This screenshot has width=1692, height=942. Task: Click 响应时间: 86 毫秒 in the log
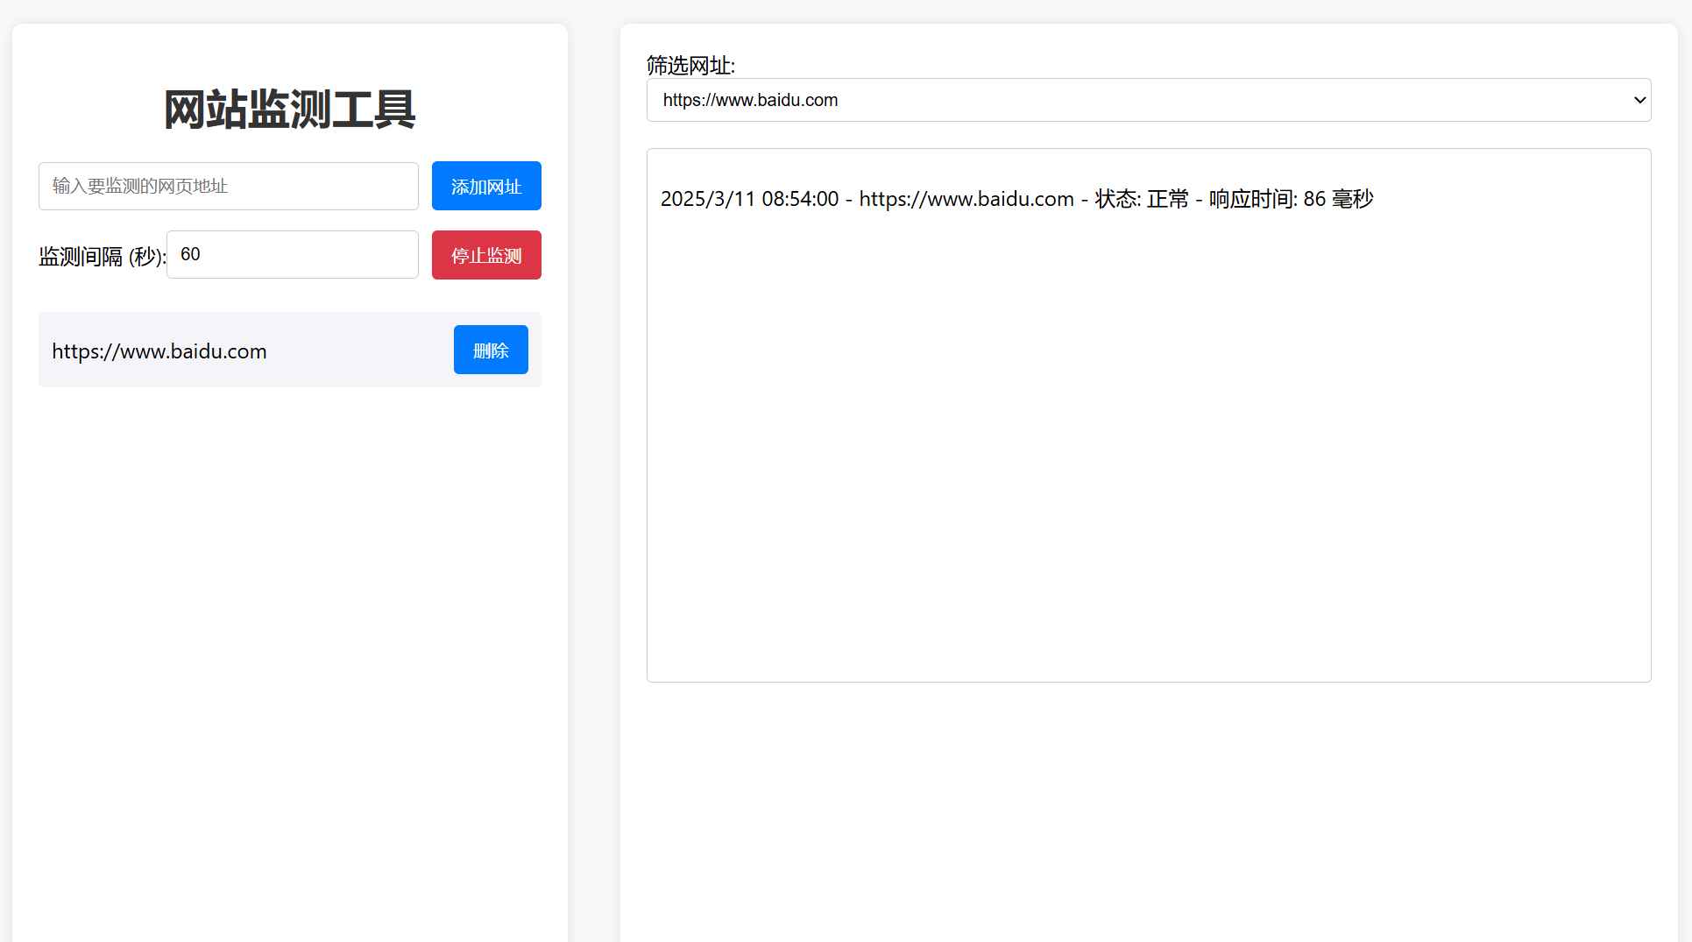1291,199
